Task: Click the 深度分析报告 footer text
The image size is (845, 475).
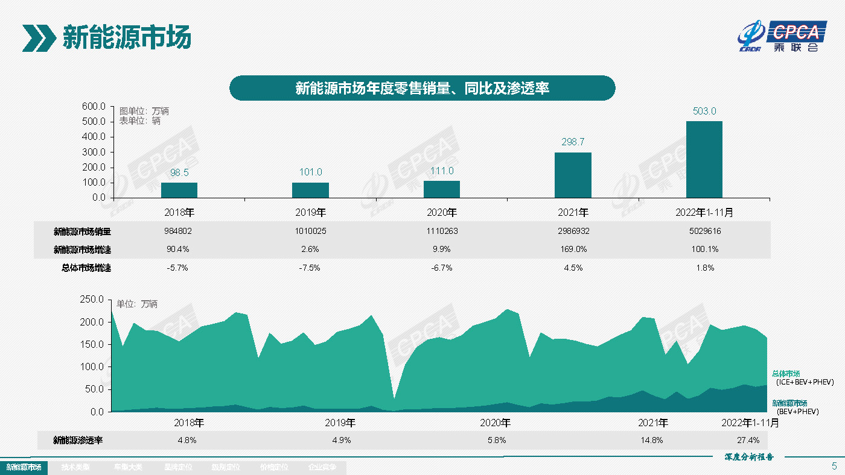Action: 748,457
